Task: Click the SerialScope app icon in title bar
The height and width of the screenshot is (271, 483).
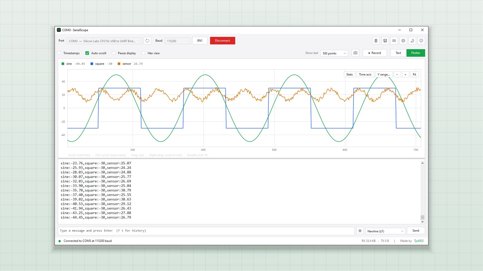Action: click(59, 30)
